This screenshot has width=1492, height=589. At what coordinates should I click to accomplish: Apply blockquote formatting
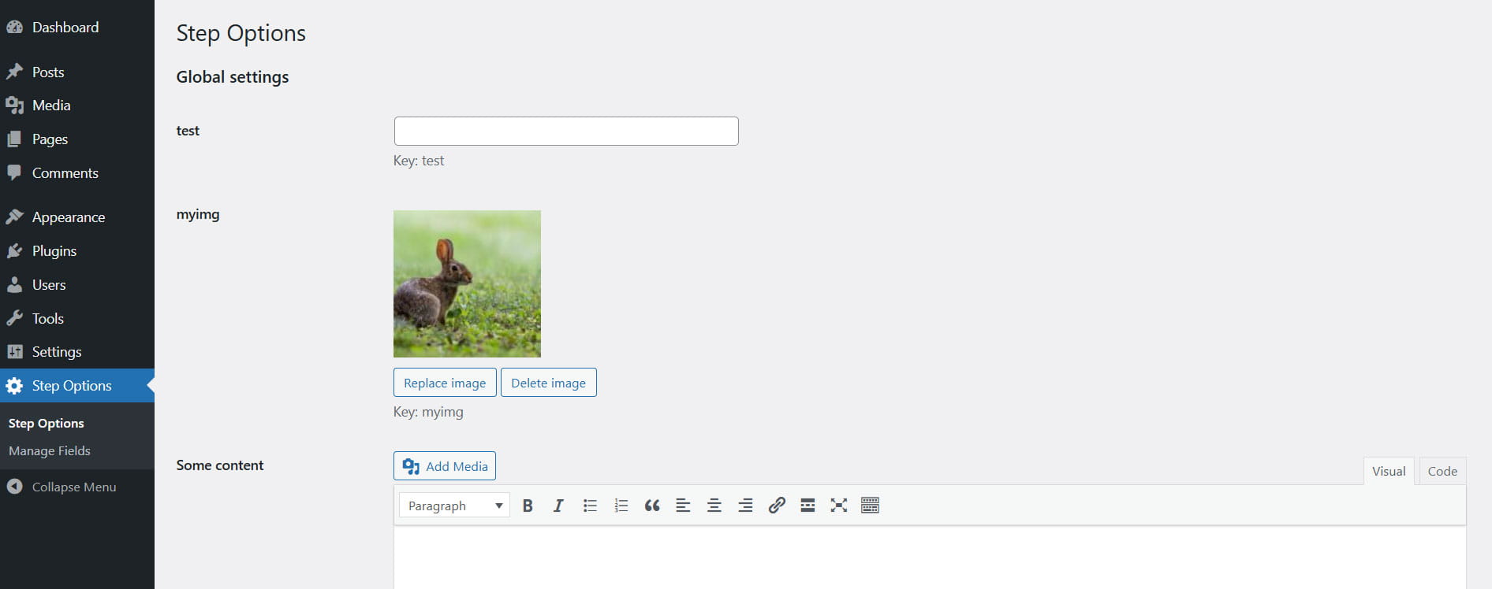click(652, 506)
